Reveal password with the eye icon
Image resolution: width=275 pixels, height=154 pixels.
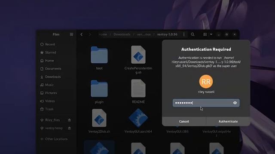coord(235,103)
